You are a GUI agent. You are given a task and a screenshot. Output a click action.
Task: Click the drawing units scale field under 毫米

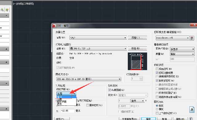click(124, 106)
